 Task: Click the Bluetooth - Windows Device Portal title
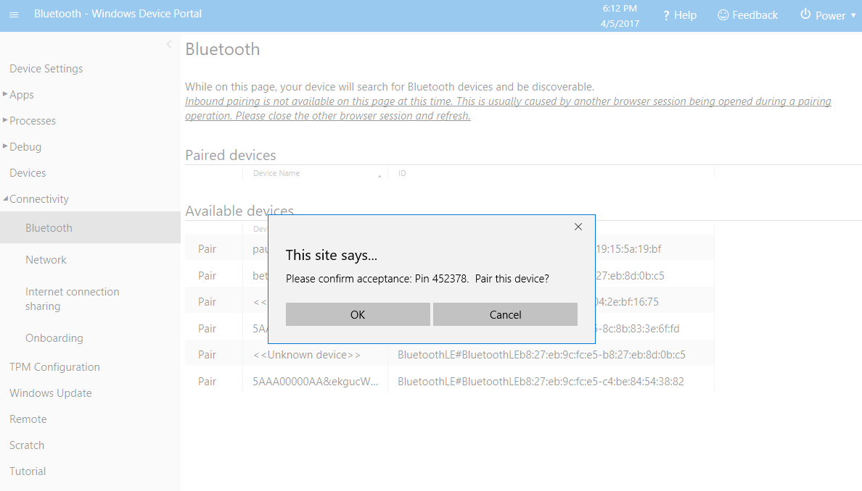(118, 14)
